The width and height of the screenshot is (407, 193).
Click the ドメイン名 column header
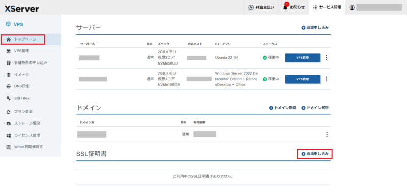86,122
